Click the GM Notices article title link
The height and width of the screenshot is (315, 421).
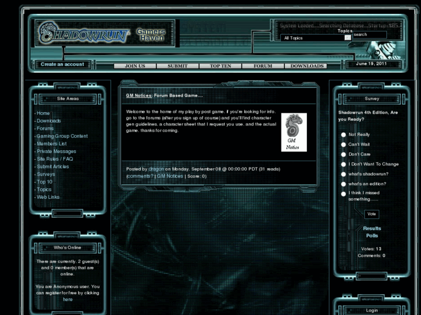[139, 95]
